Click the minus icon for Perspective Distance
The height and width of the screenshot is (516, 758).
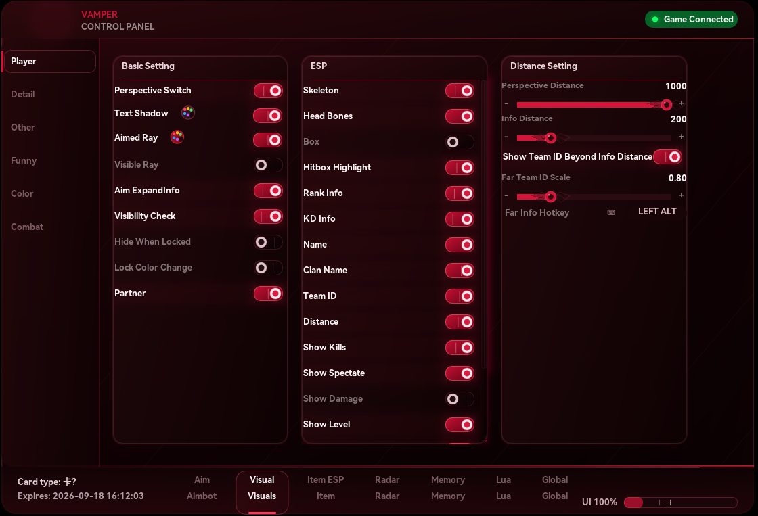pyautogui.click(x=506, y=104)
